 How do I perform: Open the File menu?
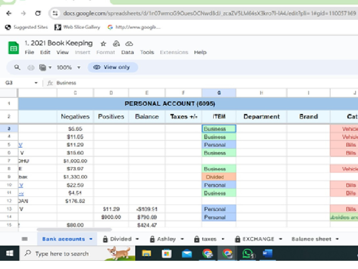click(x=29, y=52)
